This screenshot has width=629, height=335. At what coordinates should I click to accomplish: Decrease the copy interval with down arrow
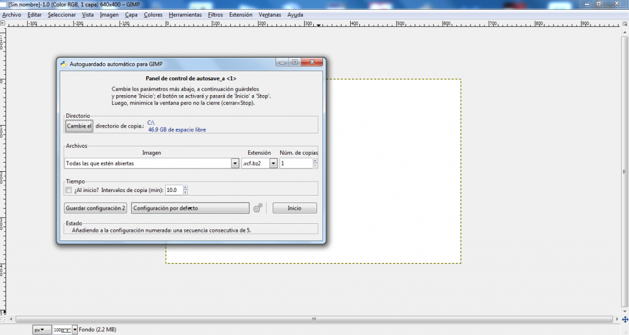pyautogui.click(x=186, y=192)
